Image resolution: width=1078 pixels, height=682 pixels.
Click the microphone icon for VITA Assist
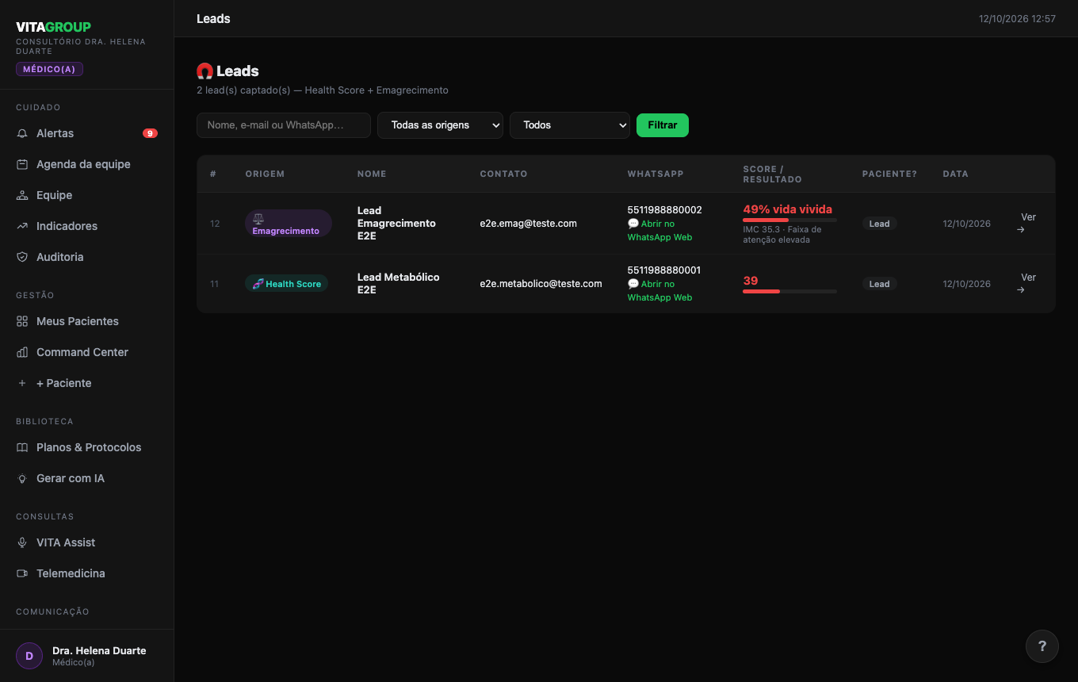coord(22,542)
